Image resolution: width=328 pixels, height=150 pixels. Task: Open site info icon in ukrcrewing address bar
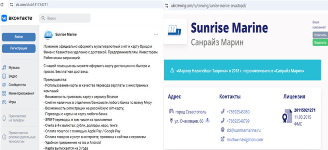[x=167, y=6]
